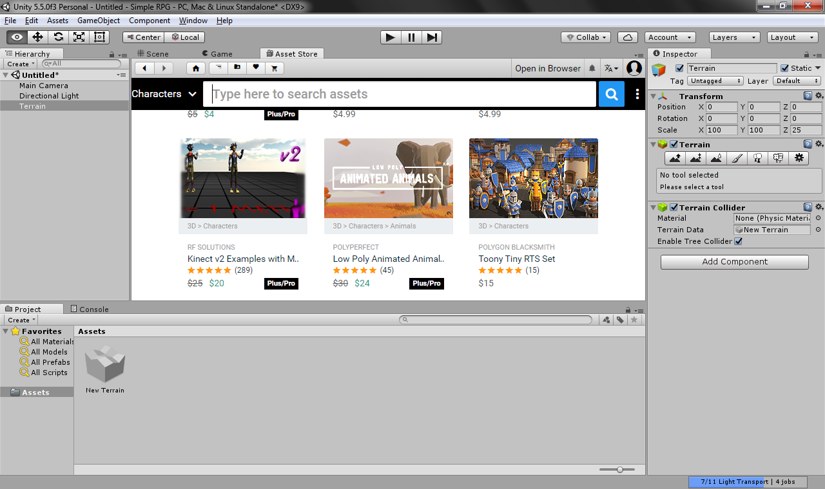Open the Component menu
The image size is (825, 489).
(x=150, y=21)
